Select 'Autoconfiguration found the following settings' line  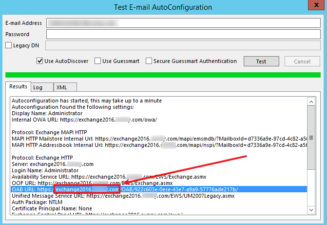(x=73, y=107)
